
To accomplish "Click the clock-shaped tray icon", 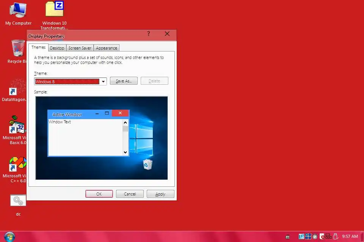I will pyautogui.click(x=315, y=237).
